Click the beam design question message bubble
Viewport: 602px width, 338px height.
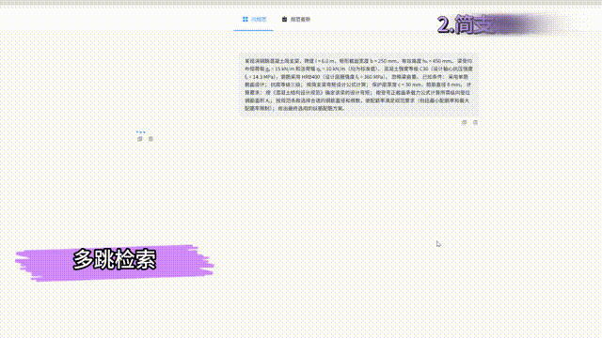[x=359, y=84]
